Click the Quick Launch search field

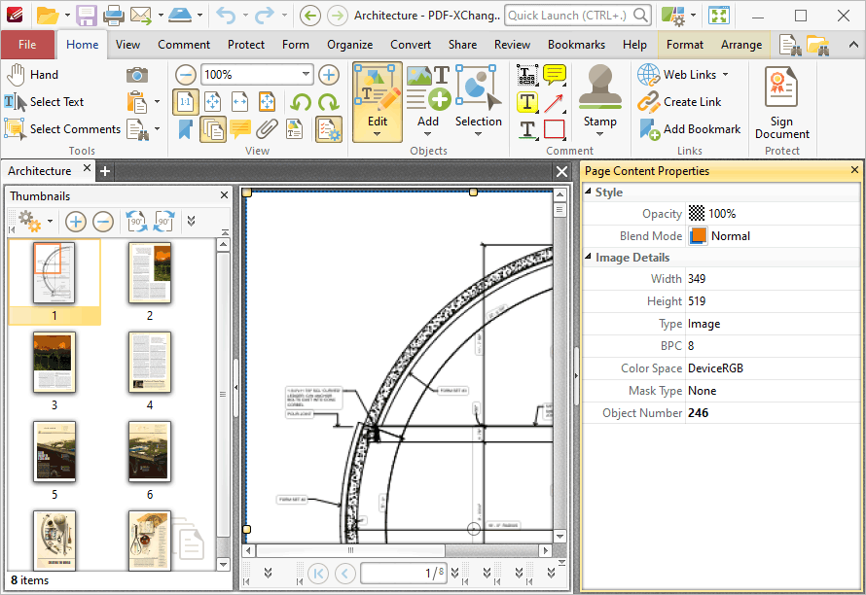click(578, 16)
